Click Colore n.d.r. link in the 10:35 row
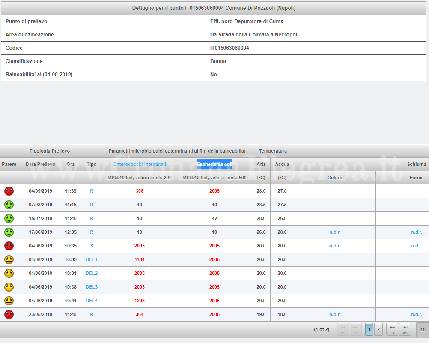 coord(335,246)
